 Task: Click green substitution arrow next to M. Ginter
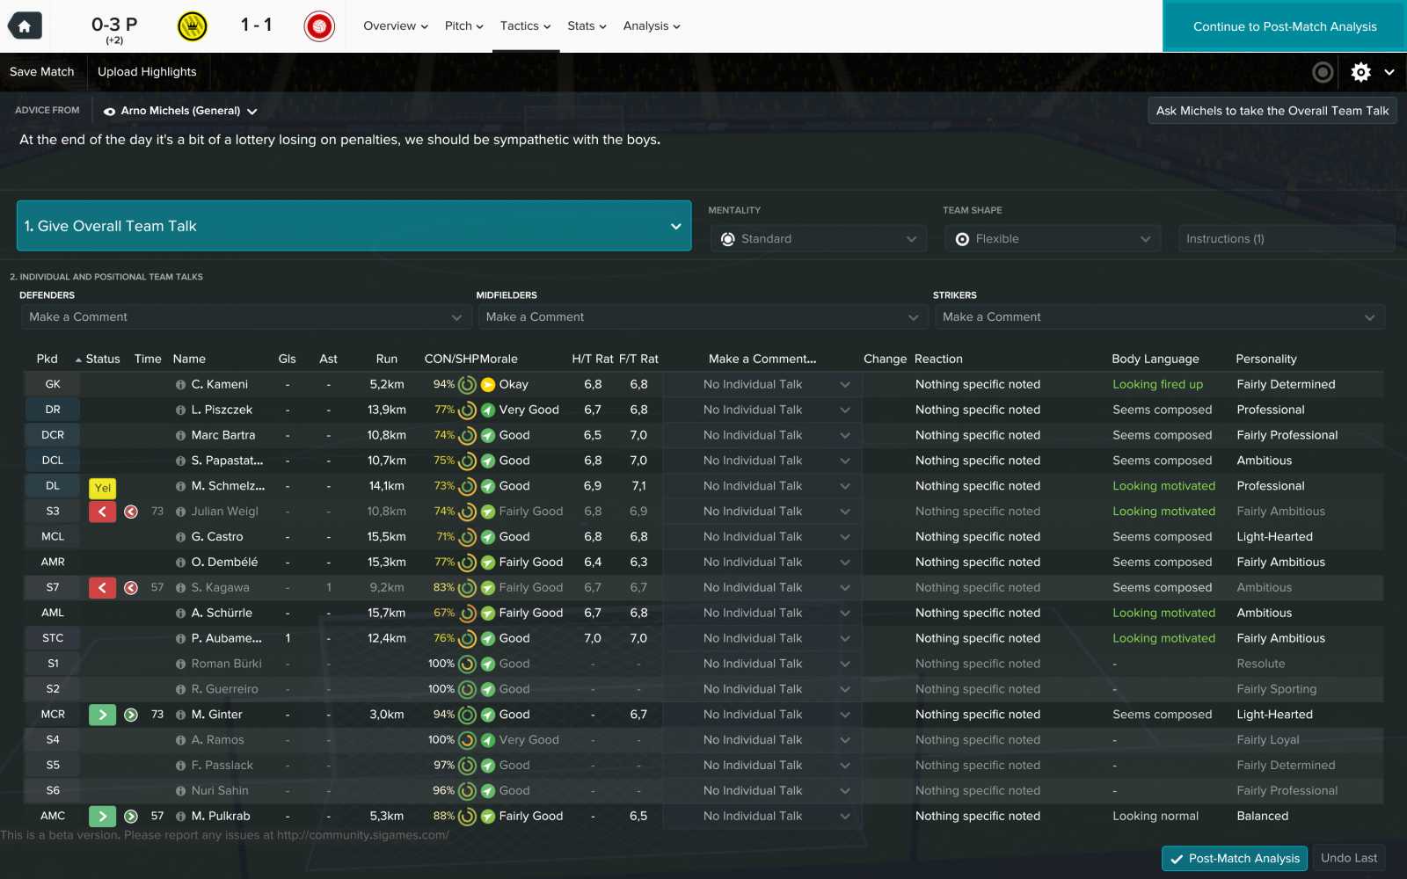(x=101, y=714)
